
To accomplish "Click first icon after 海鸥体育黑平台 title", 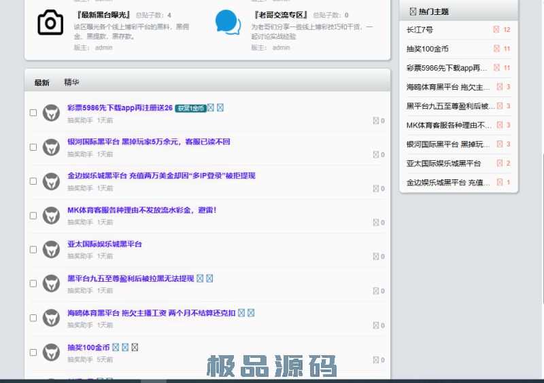I will tap(241, 312).
